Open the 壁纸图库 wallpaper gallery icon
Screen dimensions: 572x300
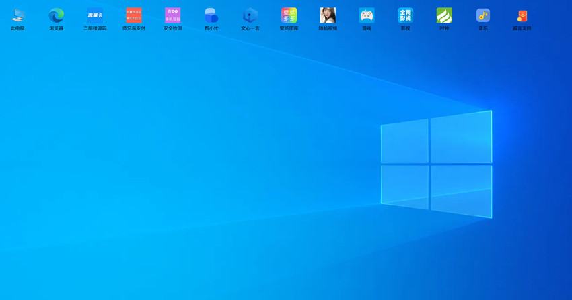[289, 15]
